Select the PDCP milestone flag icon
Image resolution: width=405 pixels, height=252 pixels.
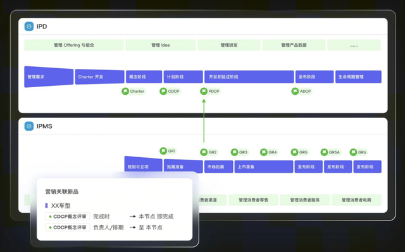[204, 91]
